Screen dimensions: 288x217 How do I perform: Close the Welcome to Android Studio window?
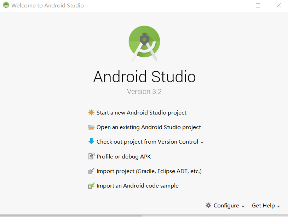pos(279,5)
